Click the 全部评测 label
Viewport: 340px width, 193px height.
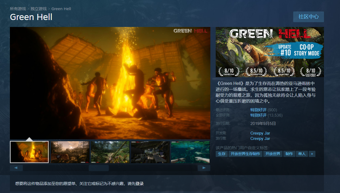pos(223,115)
